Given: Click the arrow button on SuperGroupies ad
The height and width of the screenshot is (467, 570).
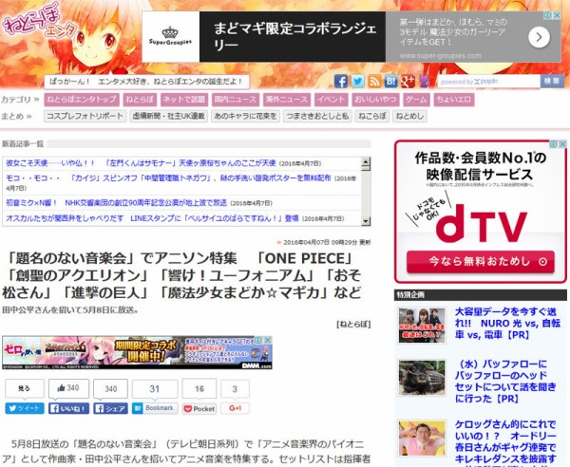Looking at the screenshot, I should [x=539, y=37].
